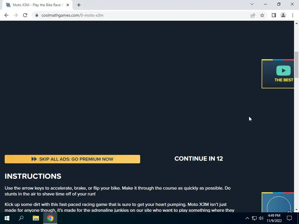Minimize the Chrome window
The width and height of the screenshot is (299, 224).
(x=265, y=4)
